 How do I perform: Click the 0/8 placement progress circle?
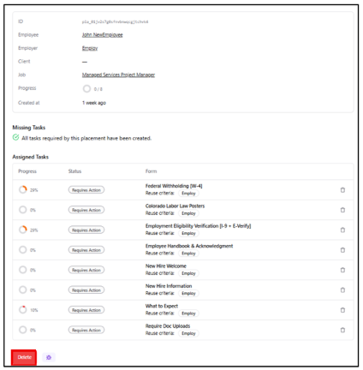pyautogui.click(x=86, y=89)
